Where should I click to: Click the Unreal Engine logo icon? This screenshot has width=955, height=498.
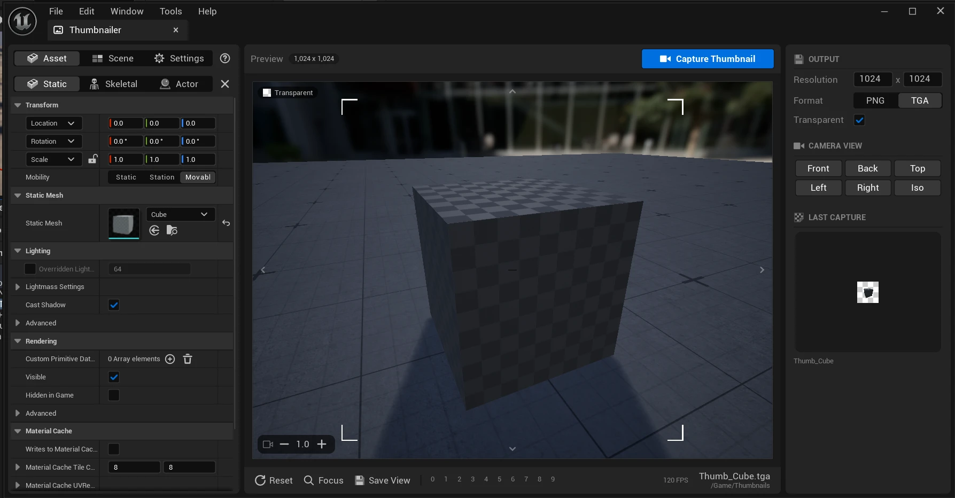(22, 21)
